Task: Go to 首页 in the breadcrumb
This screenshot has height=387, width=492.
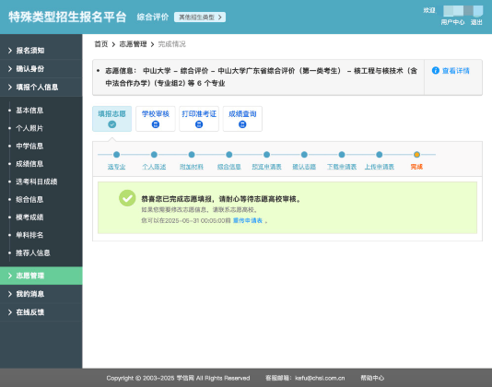Action: (101, 44)
